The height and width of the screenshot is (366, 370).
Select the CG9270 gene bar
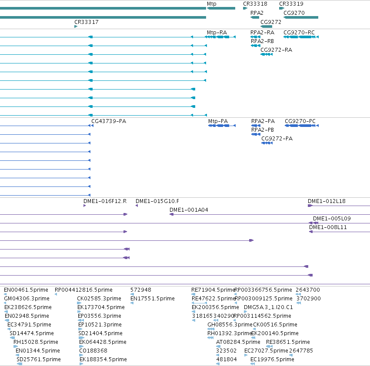pos(301,17)
